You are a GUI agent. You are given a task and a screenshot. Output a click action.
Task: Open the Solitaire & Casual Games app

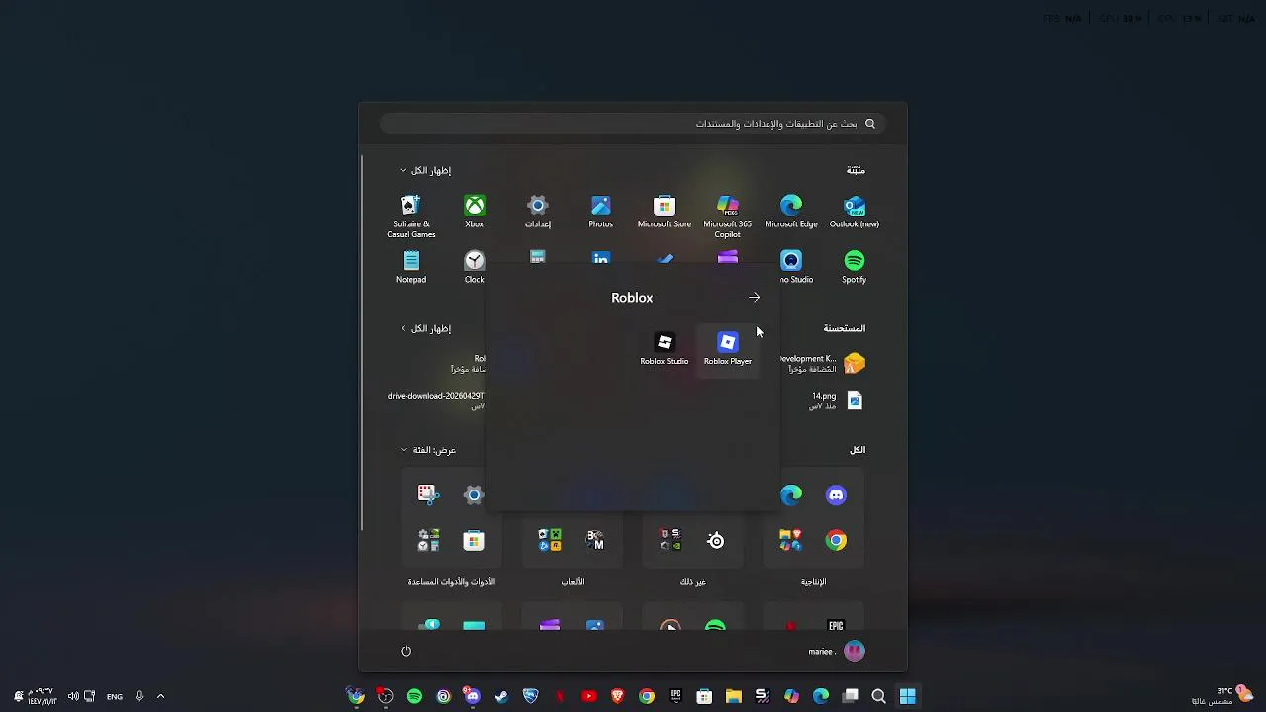point(411,216)
